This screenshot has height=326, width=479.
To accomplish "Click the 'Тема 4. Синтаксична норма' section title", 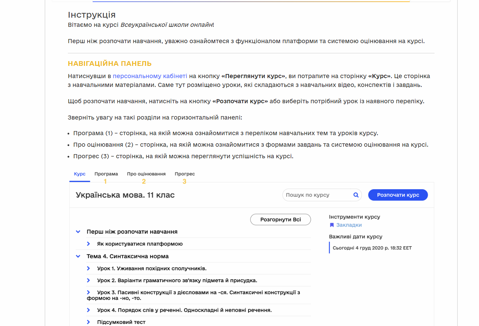I will pyautogui.click(x=128, y=256).
